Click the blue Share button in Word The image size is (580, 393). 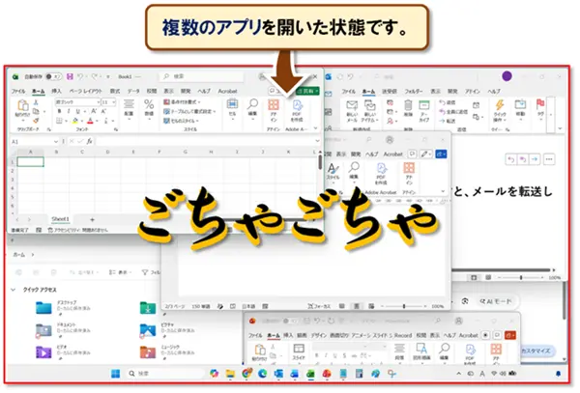(441, 154)
